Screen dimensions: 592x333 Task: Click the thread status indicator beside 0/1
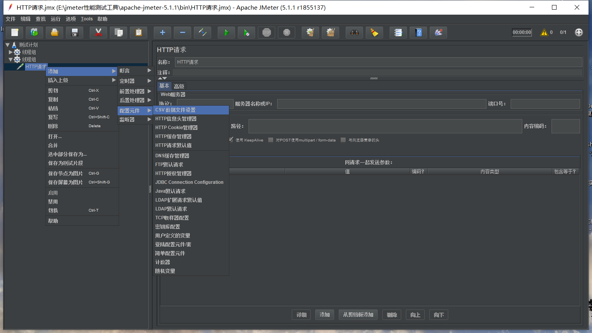click(579, 32)
